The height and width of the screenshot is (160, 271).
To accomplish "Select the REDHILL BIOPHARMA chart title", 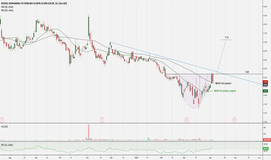I will pos(34,3).
